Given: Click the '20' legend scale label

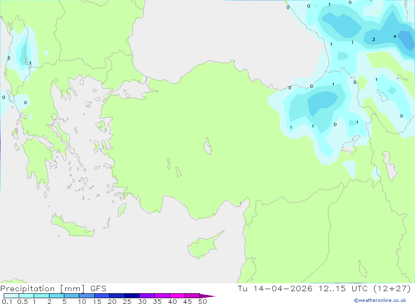Looking at the screenshot, I should pos(112,302).
